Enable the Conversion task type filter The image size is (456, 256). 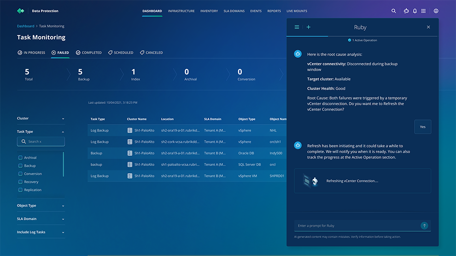20,174
